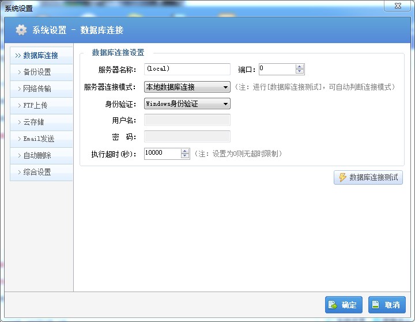Open the FTP上传 settings page
The height and width of the screenshot is (322, 415).
[41, 105]
